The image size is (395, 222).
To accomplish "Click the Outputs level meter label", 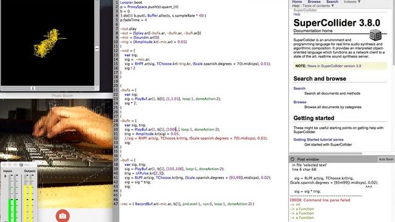I will (x=30, y=171).
